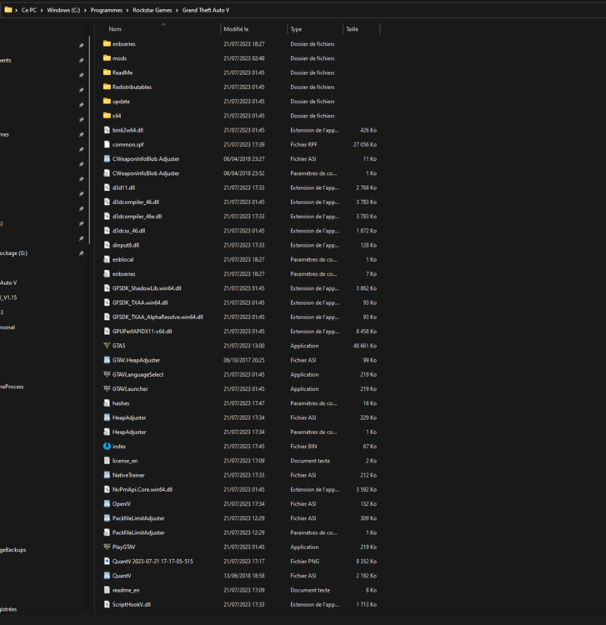Image resolution: width=606 pixels, height=625 pixels.
Task: Click the Fichier BIN type of index
Action: pos(303,446)
